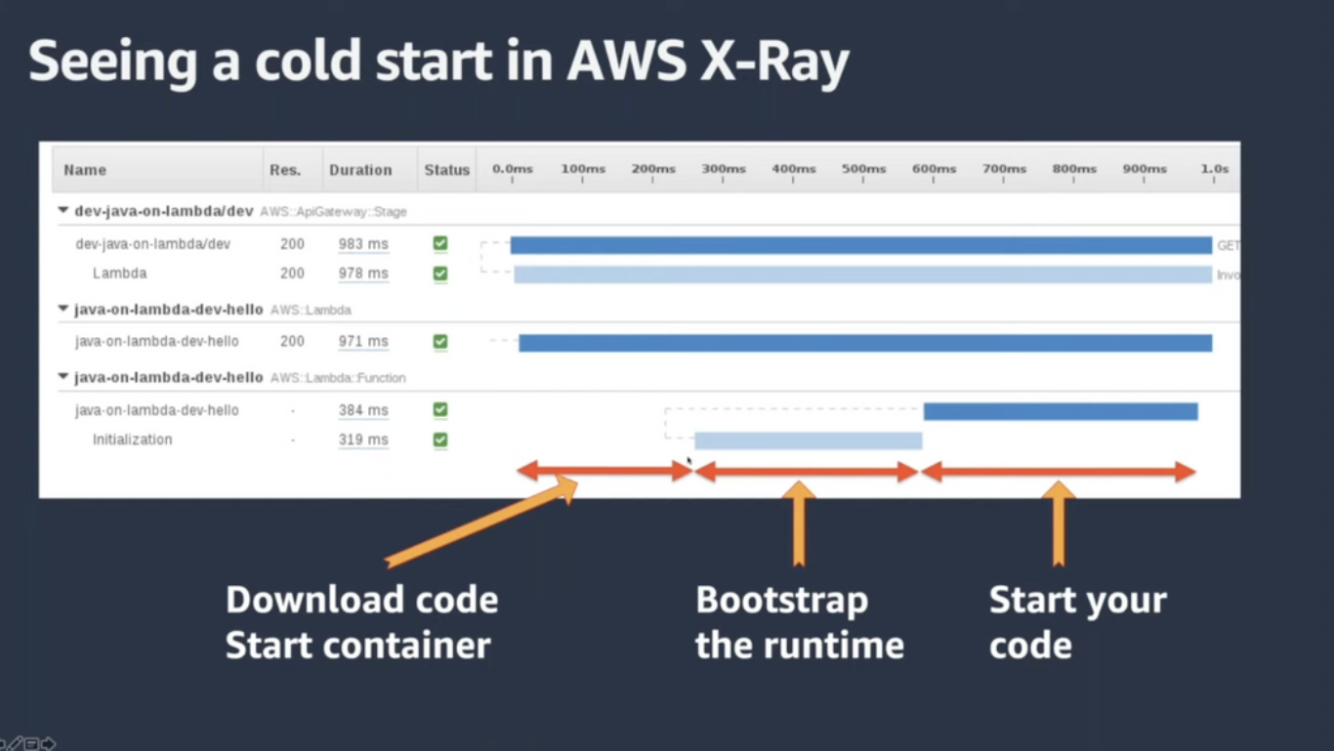Click the dark blue 983 ms timeline bar
The width and height of the screenshot is (1334, 752).
pyautogui.click(x=861, y=245)
